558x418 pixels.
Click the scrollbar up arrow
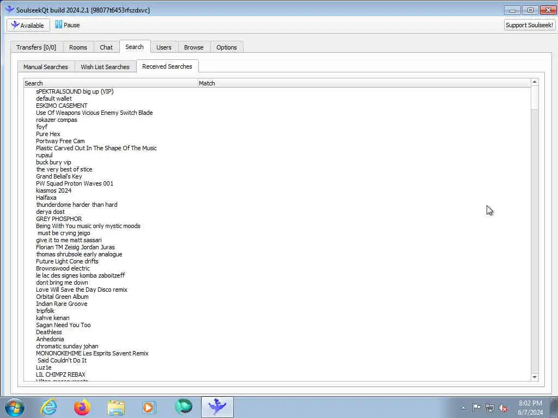534,82
